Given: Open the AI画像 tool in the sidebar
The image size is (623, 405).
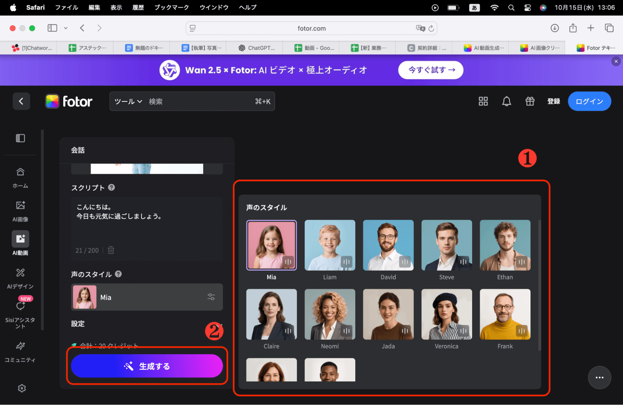Looking at the screenshot, I should tap(20, 210).
